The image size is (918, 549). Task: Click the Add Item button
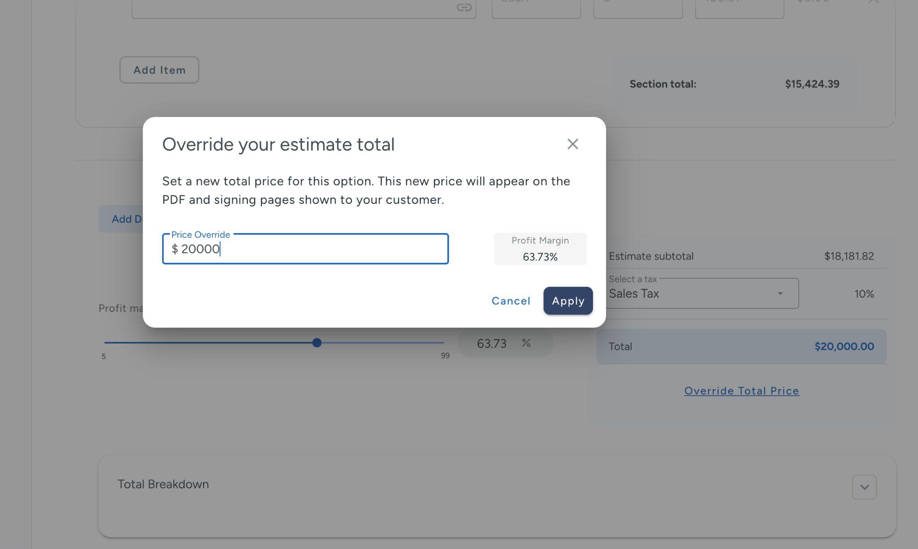159,70
